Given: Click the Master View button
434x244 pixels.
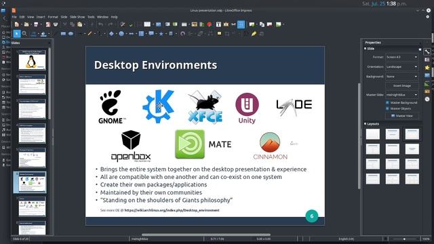Looking at the screenshot, I should pyautogui.click(x=402, y=116).
